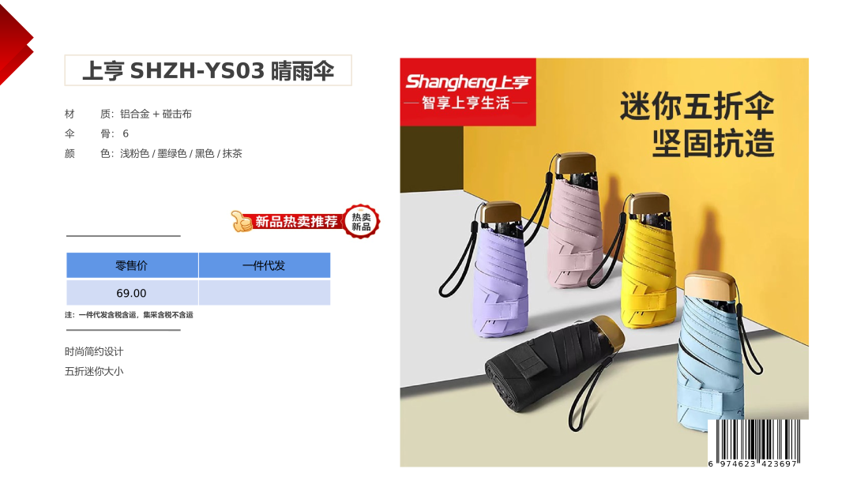The height and width of the screenshot is (480, 853).
Task: Click the empty cell under 一件代发
Action: click(x=265, y=293)
